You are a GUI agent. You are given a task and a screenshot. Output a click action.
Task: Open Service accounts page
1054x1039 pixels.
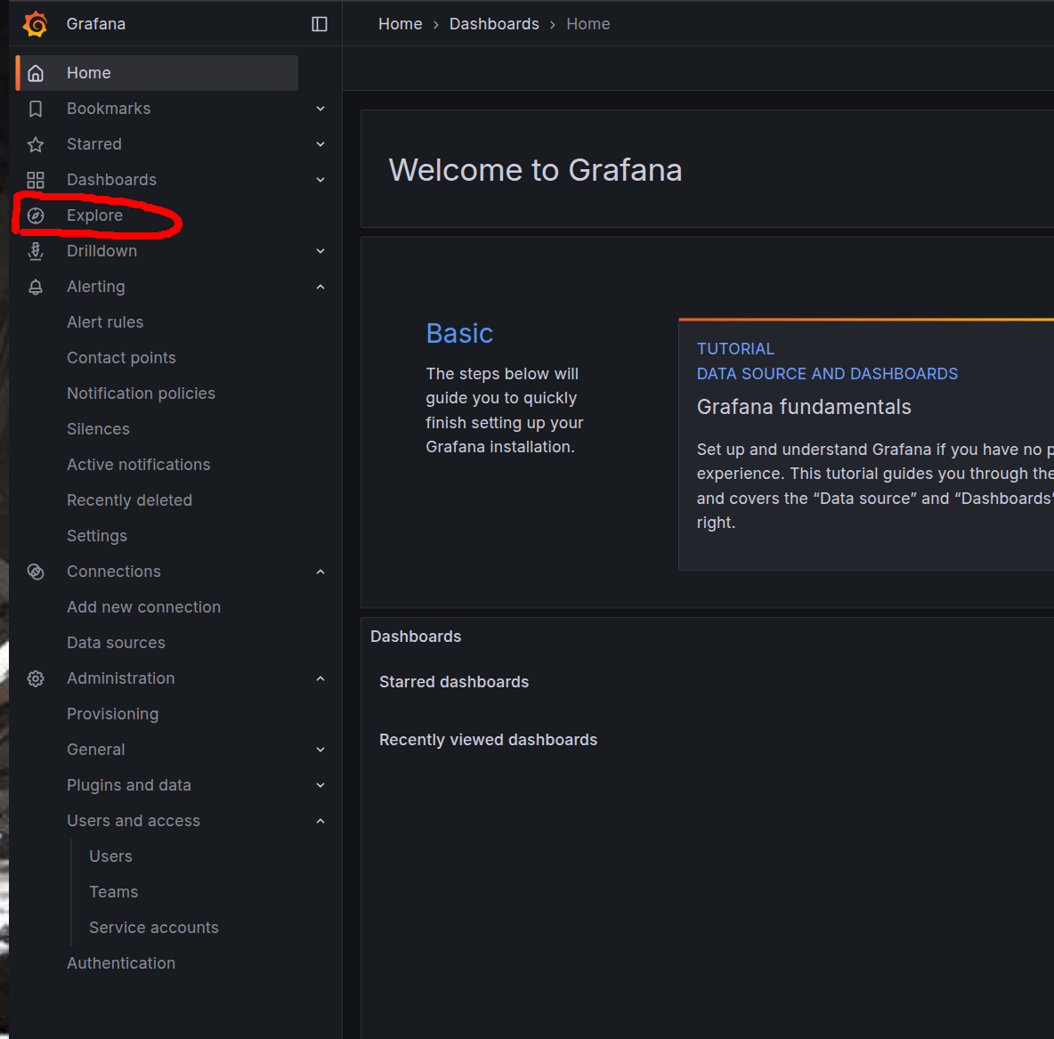[154, 928]
